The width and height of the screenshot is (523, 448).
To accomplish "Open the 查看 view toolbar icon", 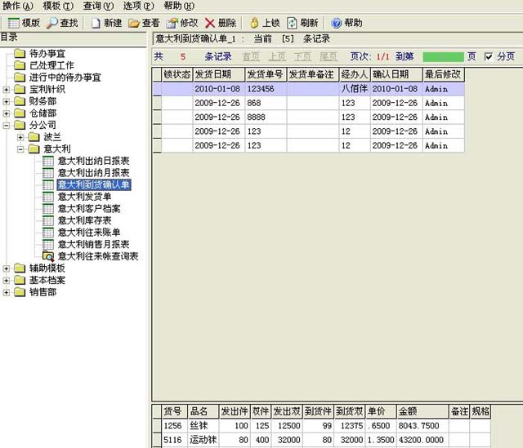I will click(144, 23).
